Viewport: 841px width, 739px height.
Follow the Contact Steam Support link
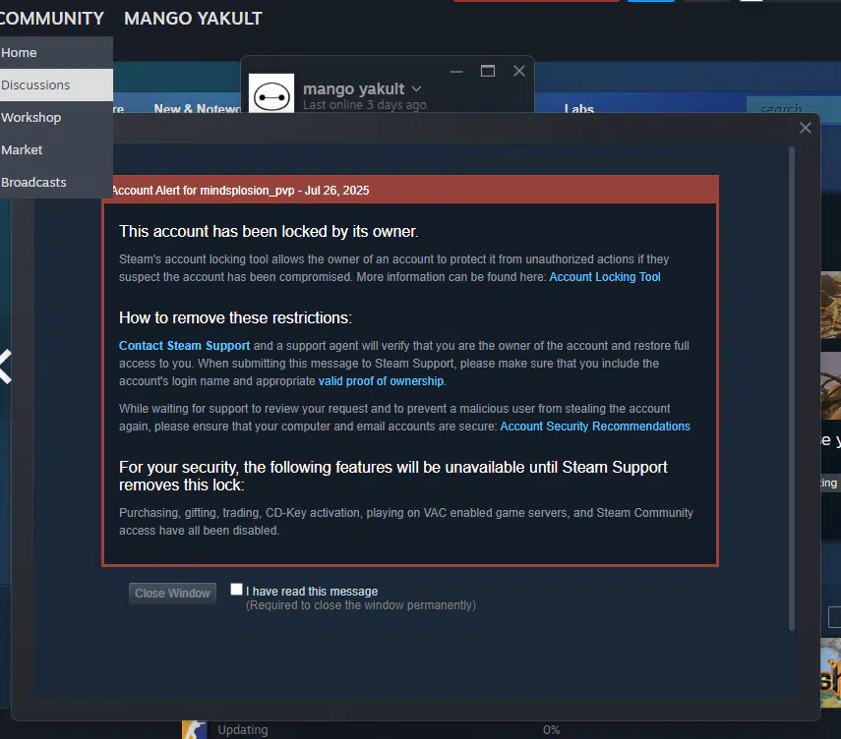185,346
